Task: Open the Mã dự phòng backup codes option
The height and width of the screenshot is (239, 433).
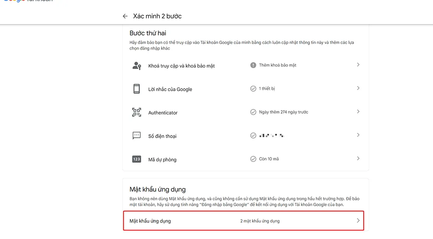Action: click(x=162, y=160)
